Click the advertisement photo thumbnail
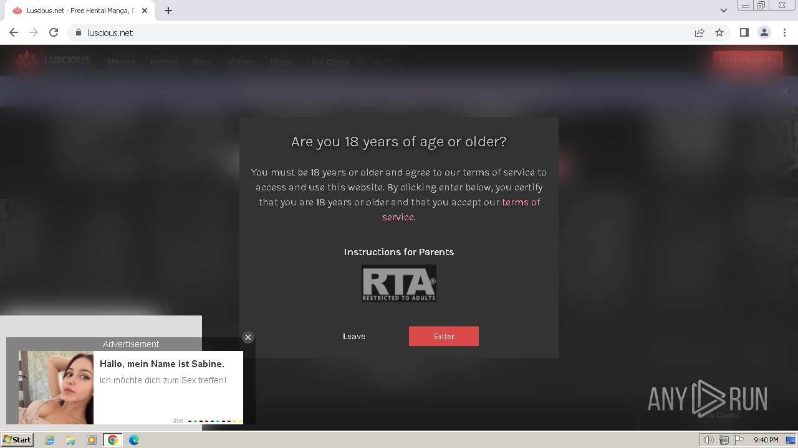Screen dimensions: 798x448 pyautogui.click(x=56, y=388)
